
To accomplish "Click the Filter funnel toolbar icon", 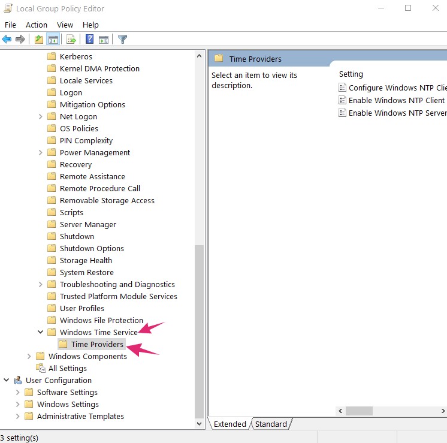I will [x=122, y=39].
